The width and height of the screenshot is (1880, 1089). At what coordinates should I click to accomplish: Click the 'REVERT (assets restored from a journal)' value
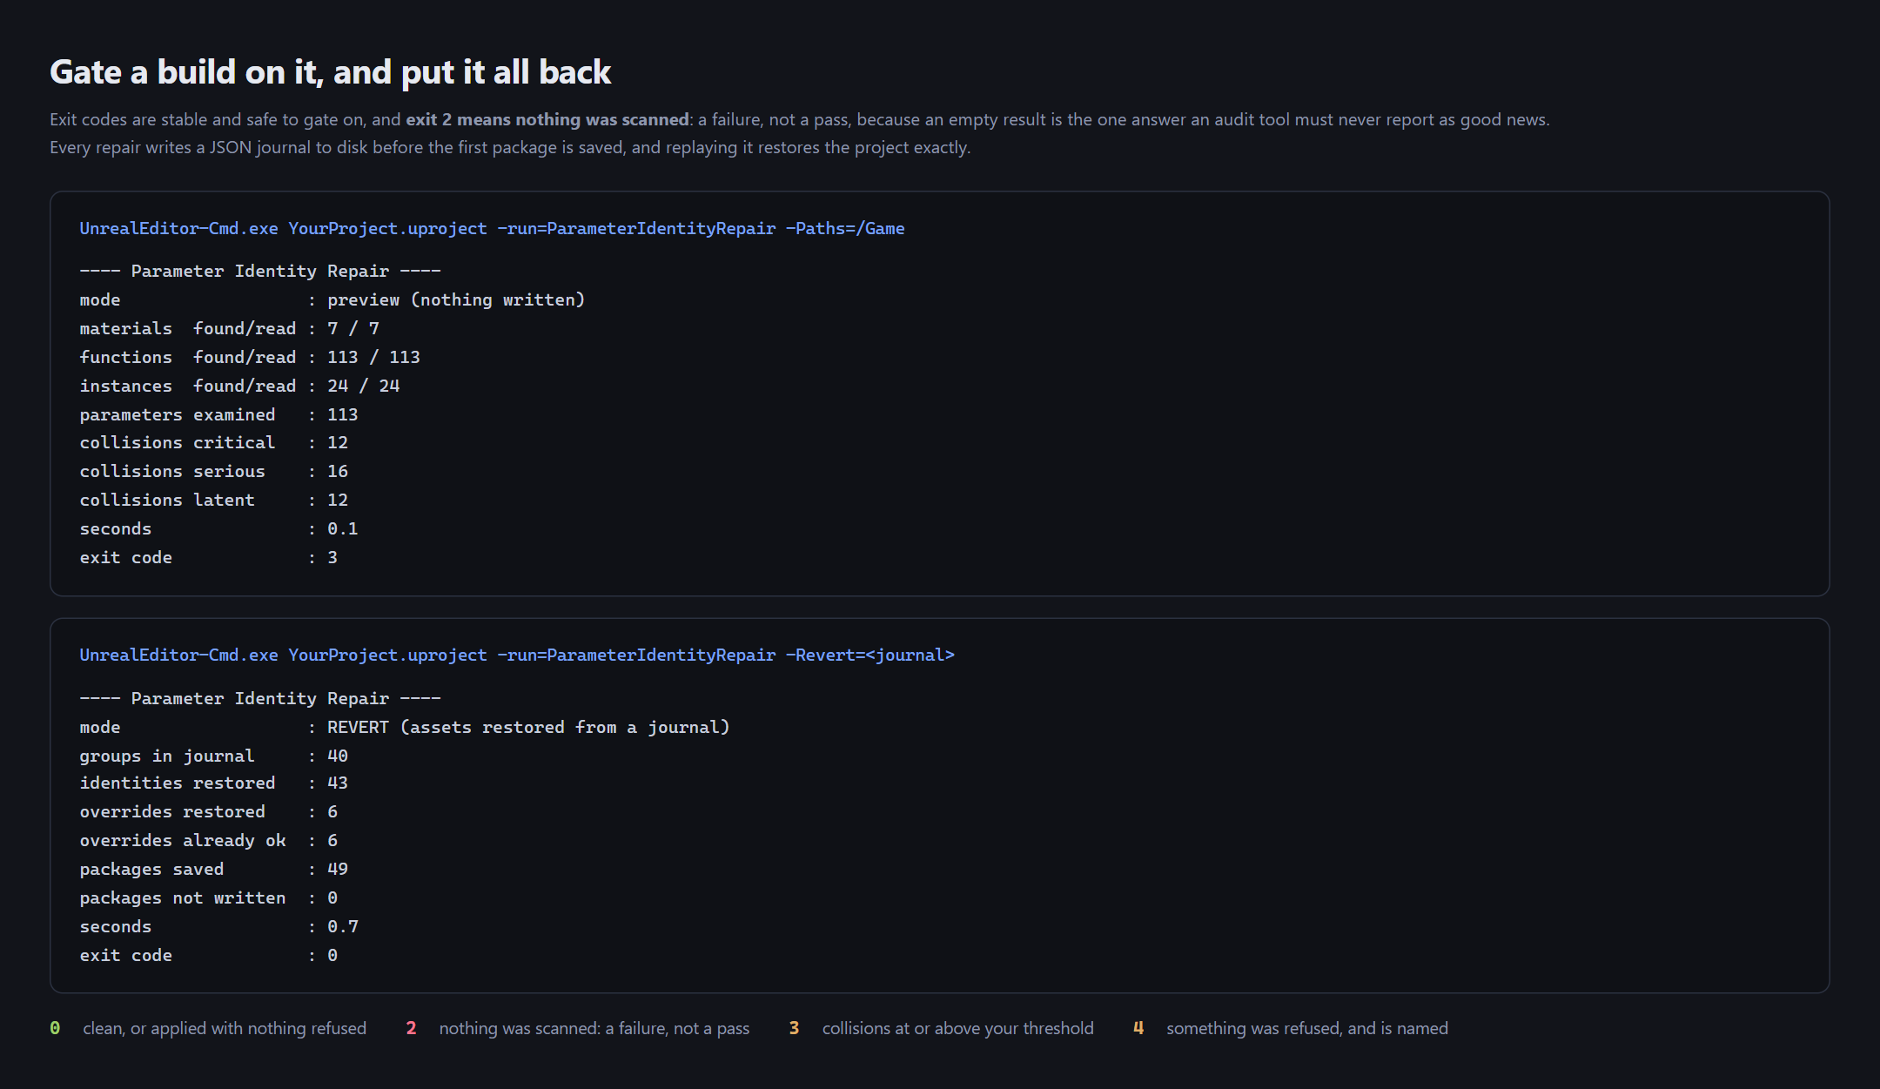528,727
